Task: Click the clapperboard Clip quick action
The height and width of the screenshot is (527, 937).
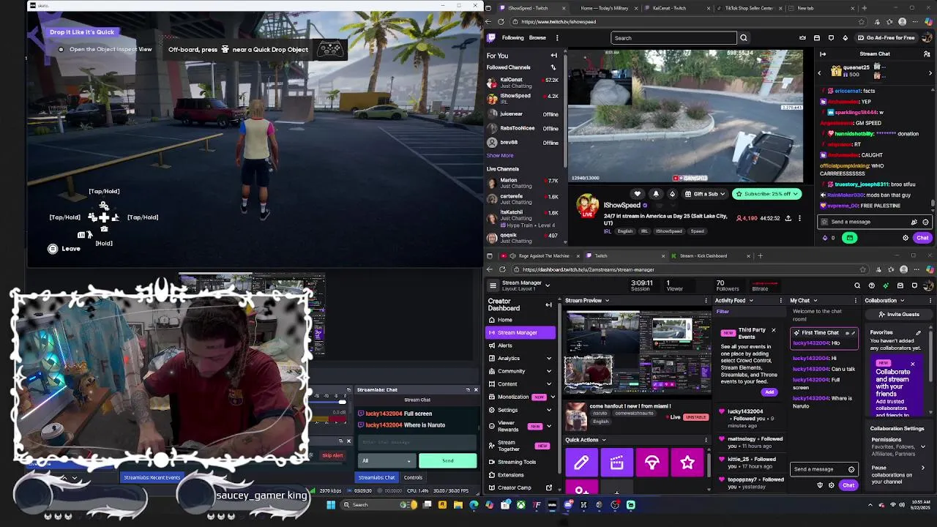Action: coord(616,463)
